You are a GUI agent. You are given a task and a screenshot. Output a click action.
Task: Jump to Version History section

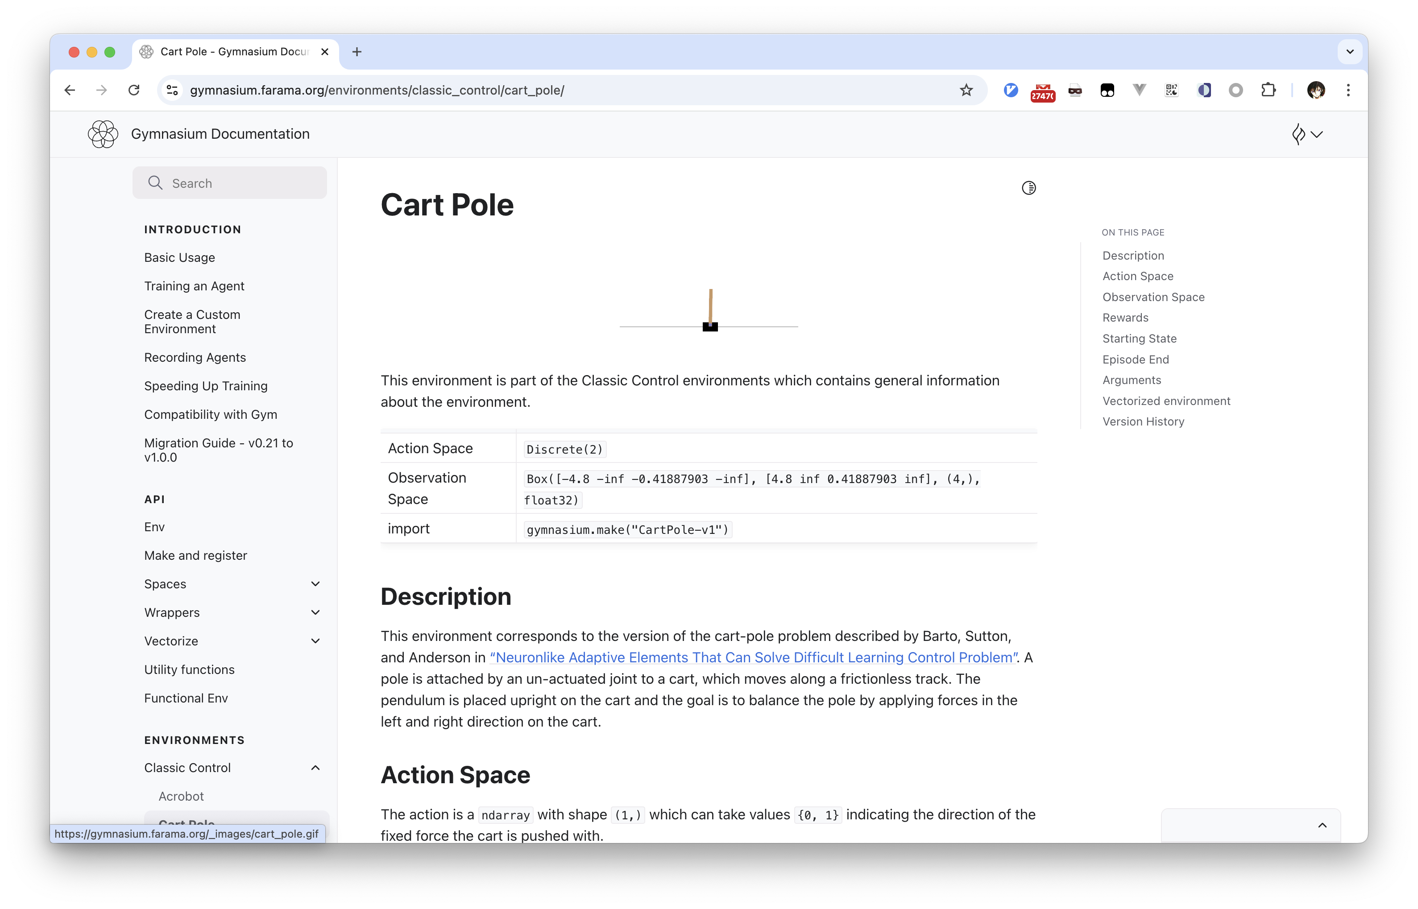[x=1143, y=421]
